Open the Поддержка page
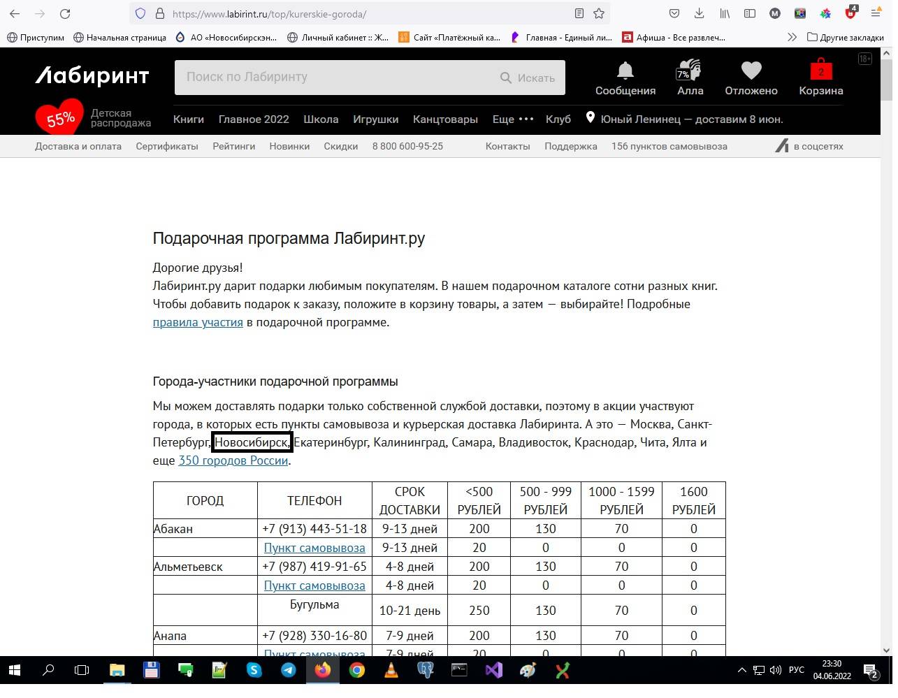 tap(571, 146)
